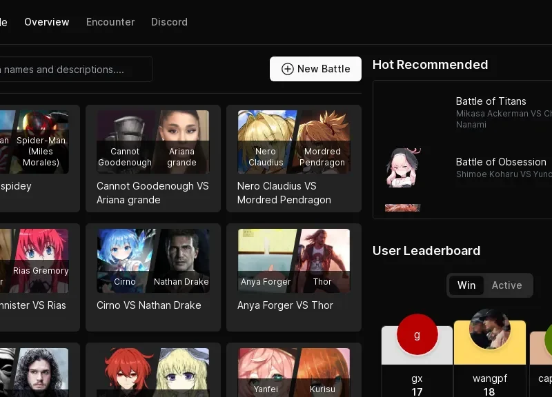
Task: Click the red-haired character in bottom card
Action: point(127,372)
